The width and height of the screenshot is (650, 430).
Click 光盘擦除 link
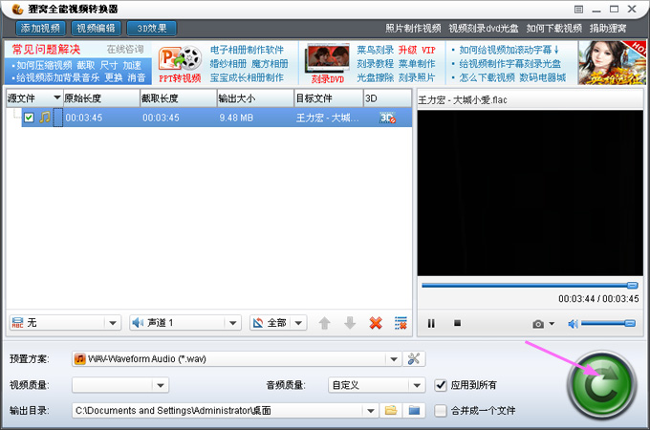pos(375,77)
